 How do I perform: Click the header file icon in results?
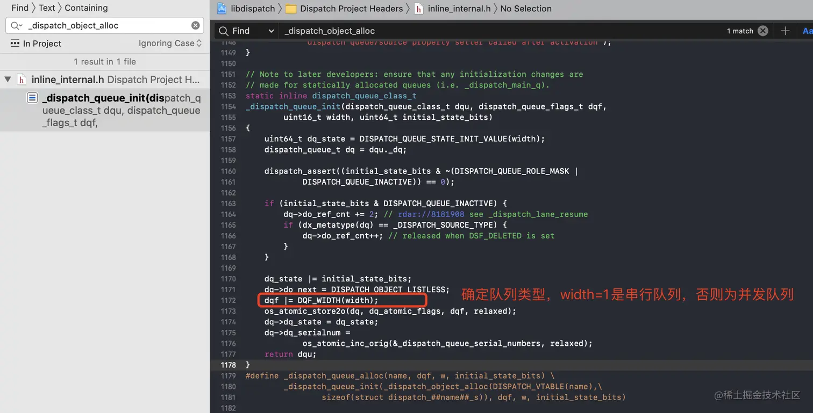(x=22, y=79)
